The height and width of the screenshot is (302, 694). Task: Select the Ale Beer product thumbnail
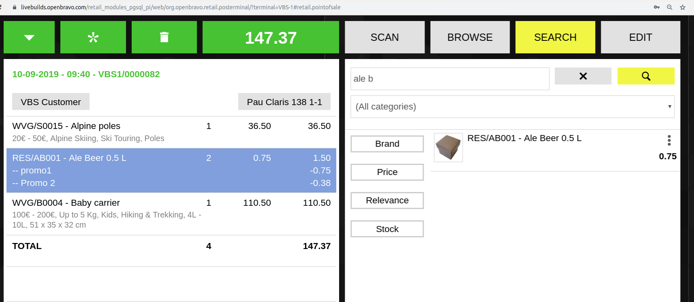(x=448, y=148)
